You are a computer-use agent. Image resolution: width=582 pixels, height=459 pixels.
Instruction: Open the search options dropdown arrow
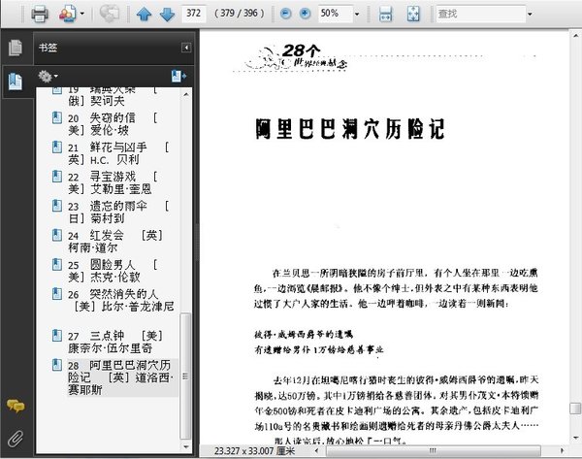[x=530, y=15]
